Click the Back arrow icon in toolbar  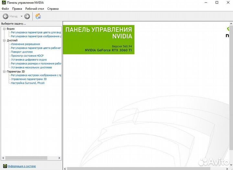point(6,16)
